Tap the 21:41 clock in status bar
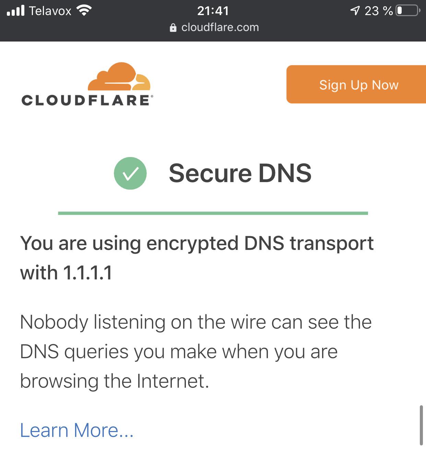Viewport: 426px width, 467px height. coord(213,11)
